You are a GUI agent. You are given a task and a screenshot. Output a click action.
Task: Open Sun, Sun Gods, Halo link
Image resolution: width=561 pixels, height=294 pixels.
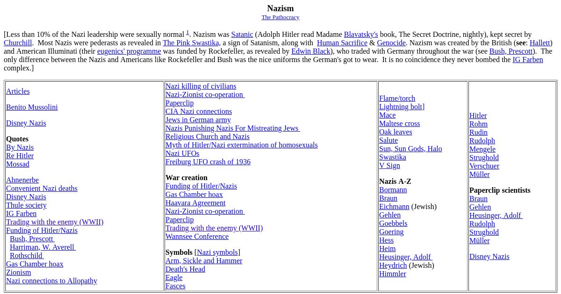coord(410,149)
